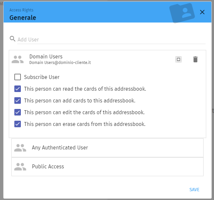Image resolution: width=214 pixels, height=200 pixels.
Task: Click the Domain Users group avatar icon
Action: [x=18, y=59]
